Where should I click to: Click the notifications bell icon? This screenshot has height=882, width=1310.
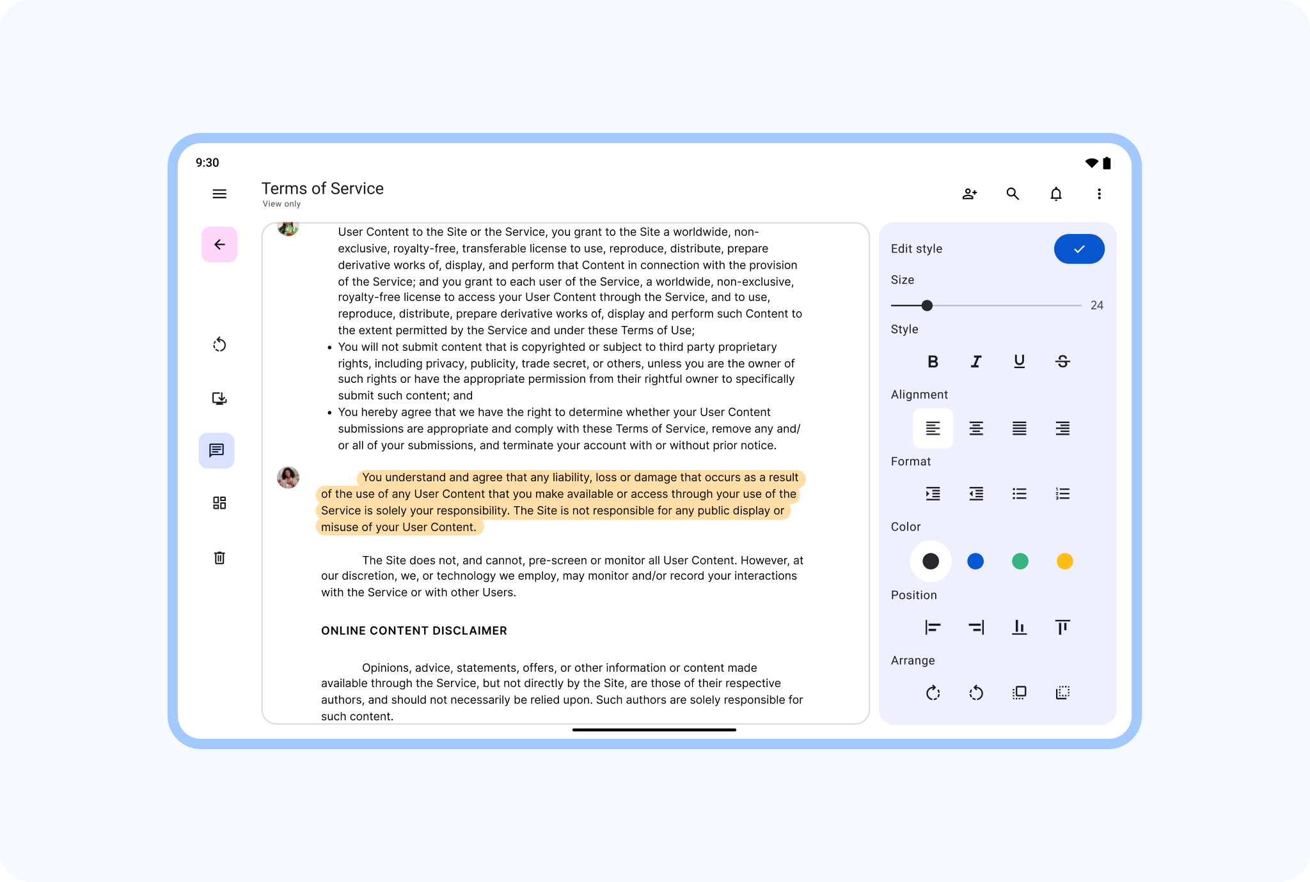1056,194
